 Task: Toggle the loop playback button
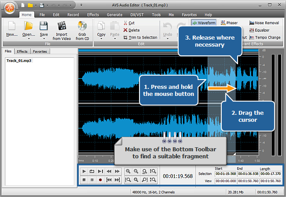(92, 171)
